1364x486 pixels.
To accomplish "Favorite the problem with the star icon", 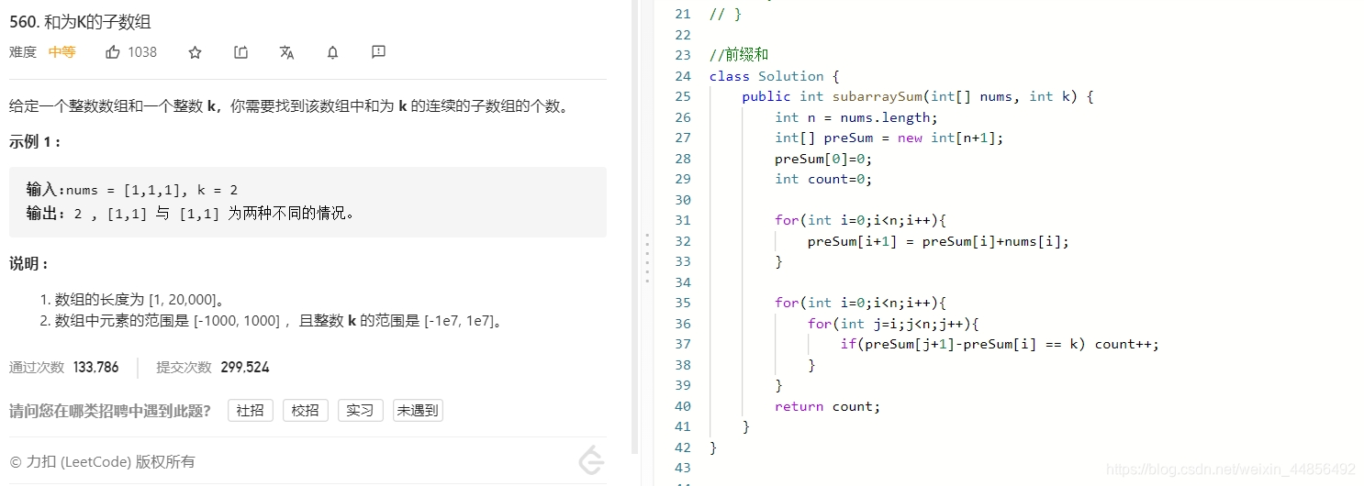I will pyautogui.click(x=195, y=52).
